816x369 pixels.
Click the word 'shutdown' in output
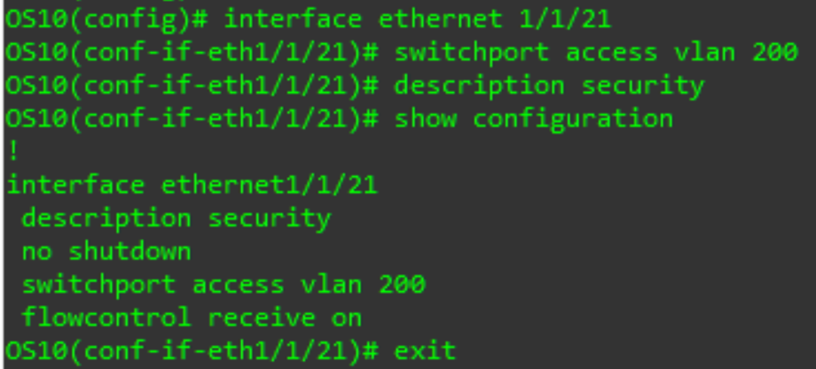(x=130, y=251)
